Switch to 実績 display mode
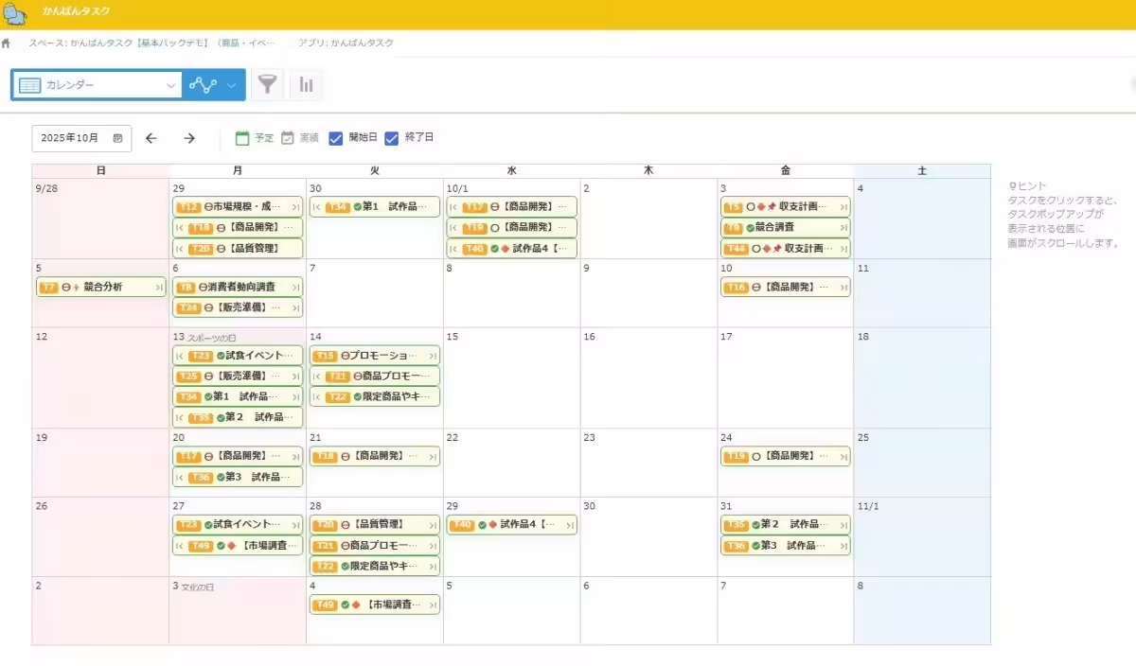Viewport: 1136px width, 666px height. [299, 138]
